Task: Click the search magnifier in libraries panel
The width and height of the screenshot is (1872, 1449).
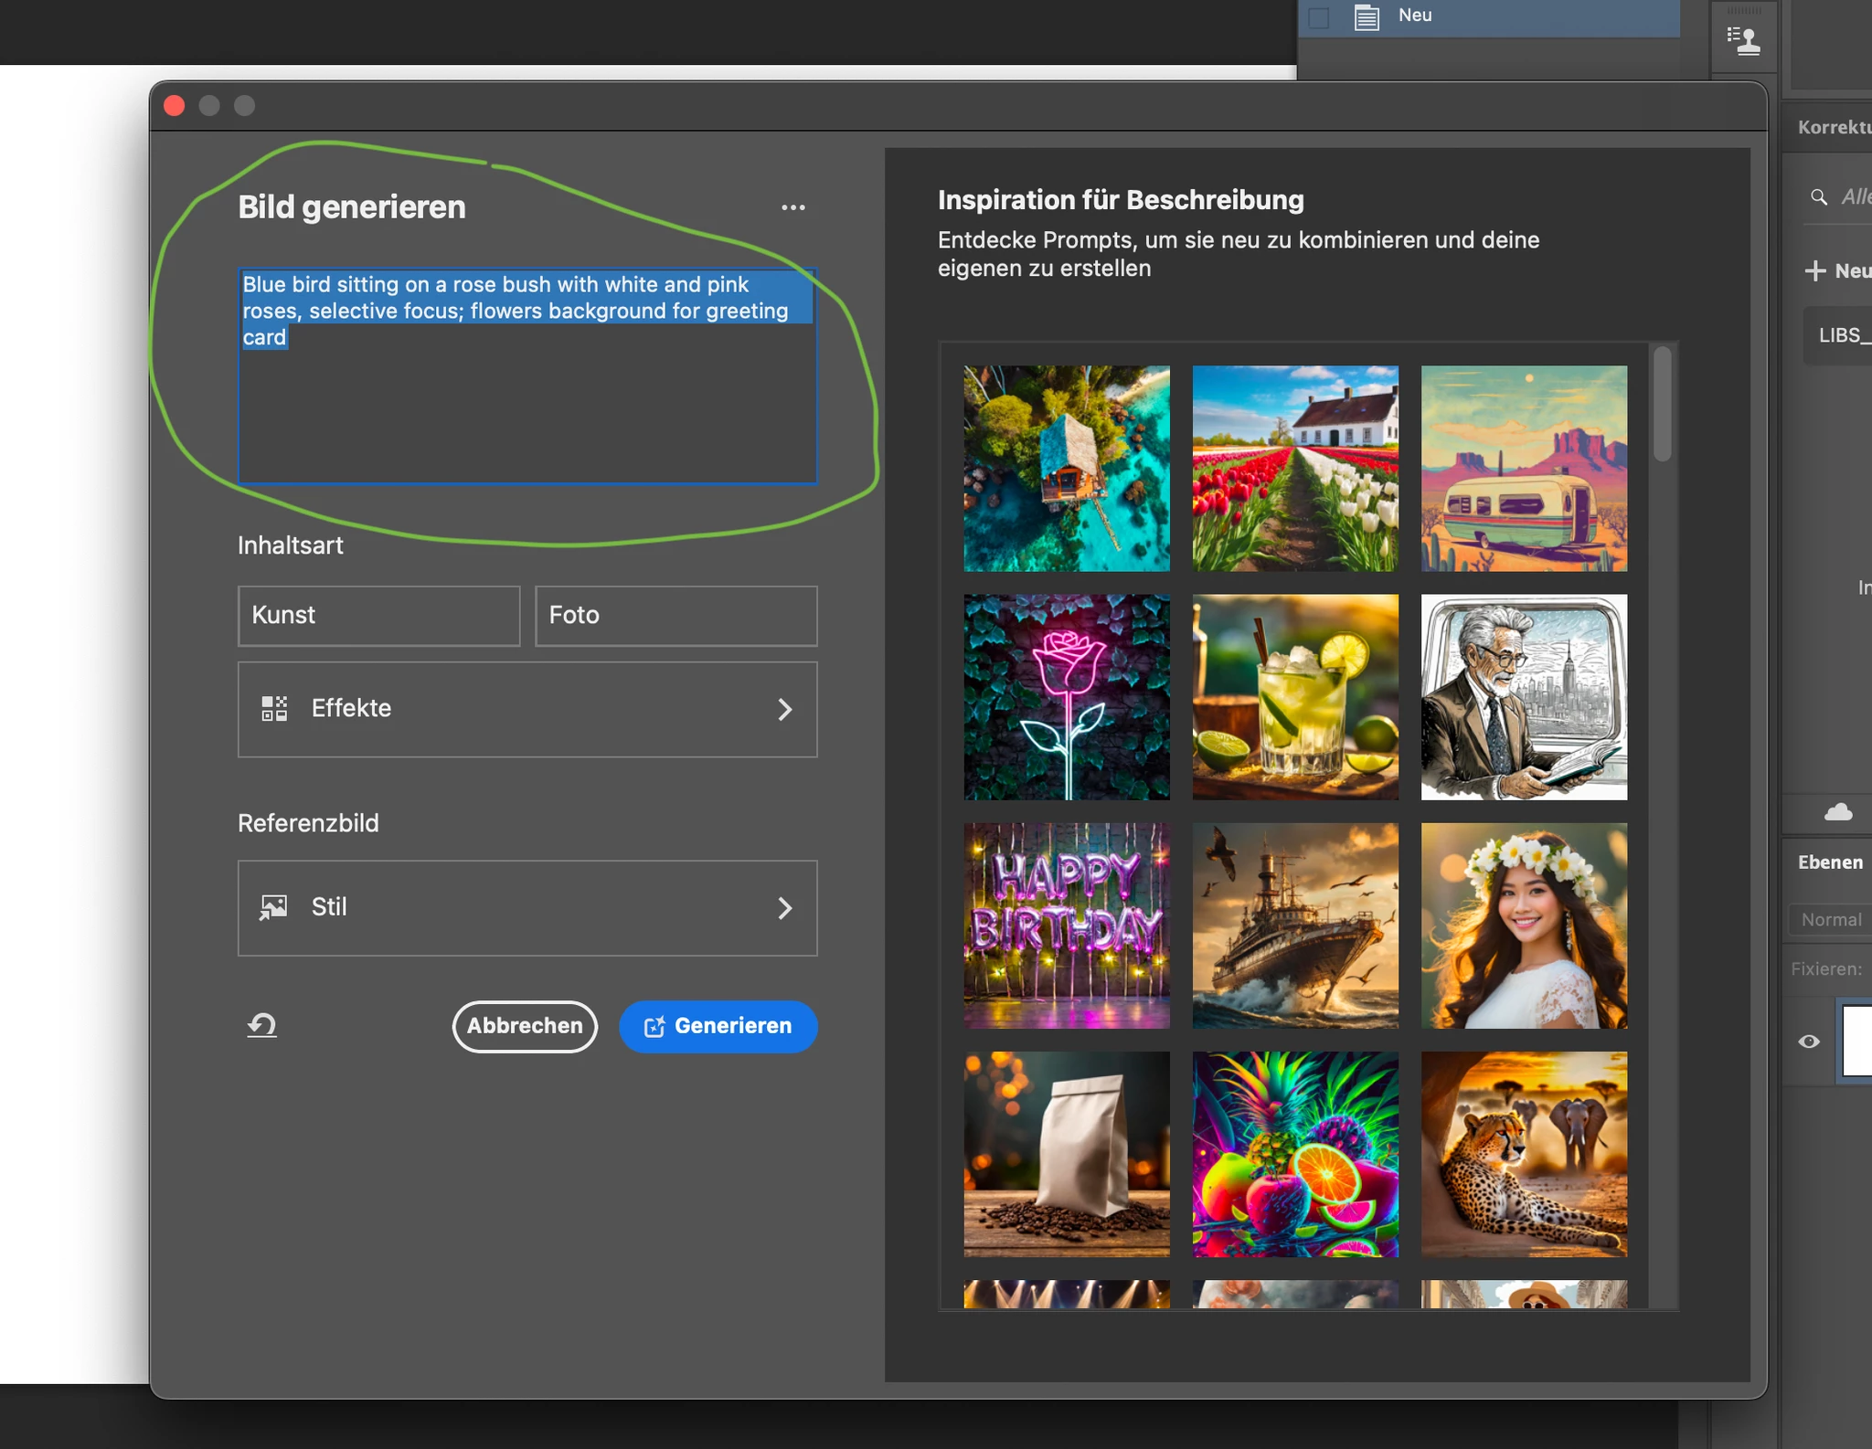Action: tap(1819, 197)
